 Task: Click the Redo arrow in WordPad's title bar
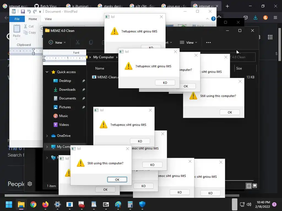click(35, 12)
